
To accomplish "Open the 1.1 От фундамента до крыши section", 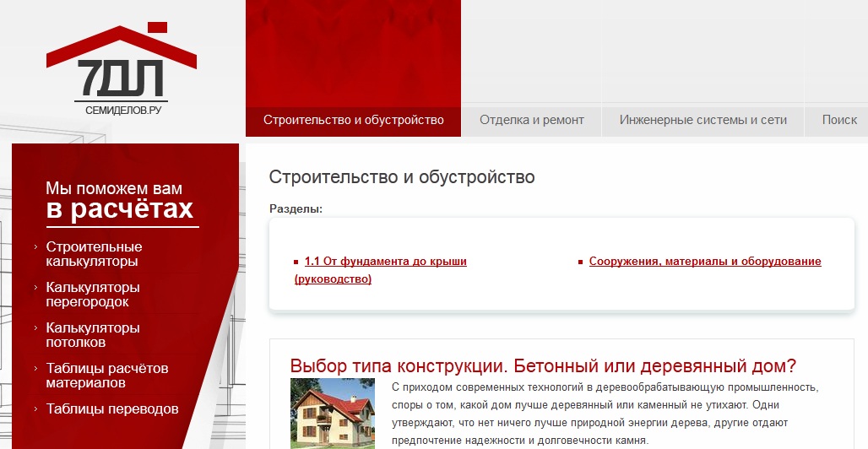I will [381, 270].
